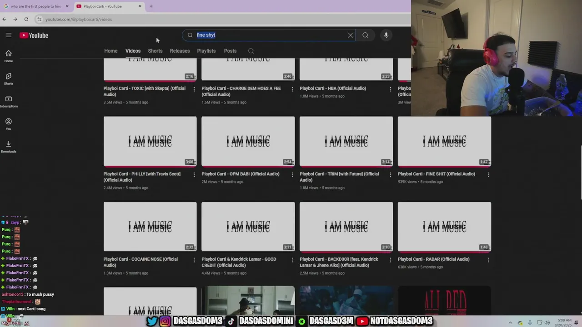This screenshot has width=582, height=327.
Task: Open options menu for CHARGE DEM HOES A FEE
Action: pos(292,89)
